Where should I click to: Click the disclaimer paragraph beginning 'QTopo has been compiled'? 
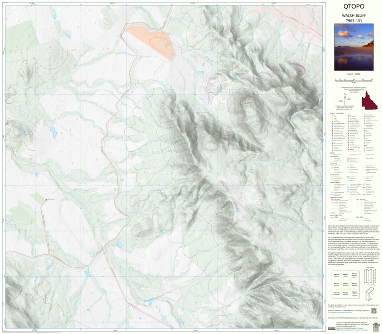354,230
